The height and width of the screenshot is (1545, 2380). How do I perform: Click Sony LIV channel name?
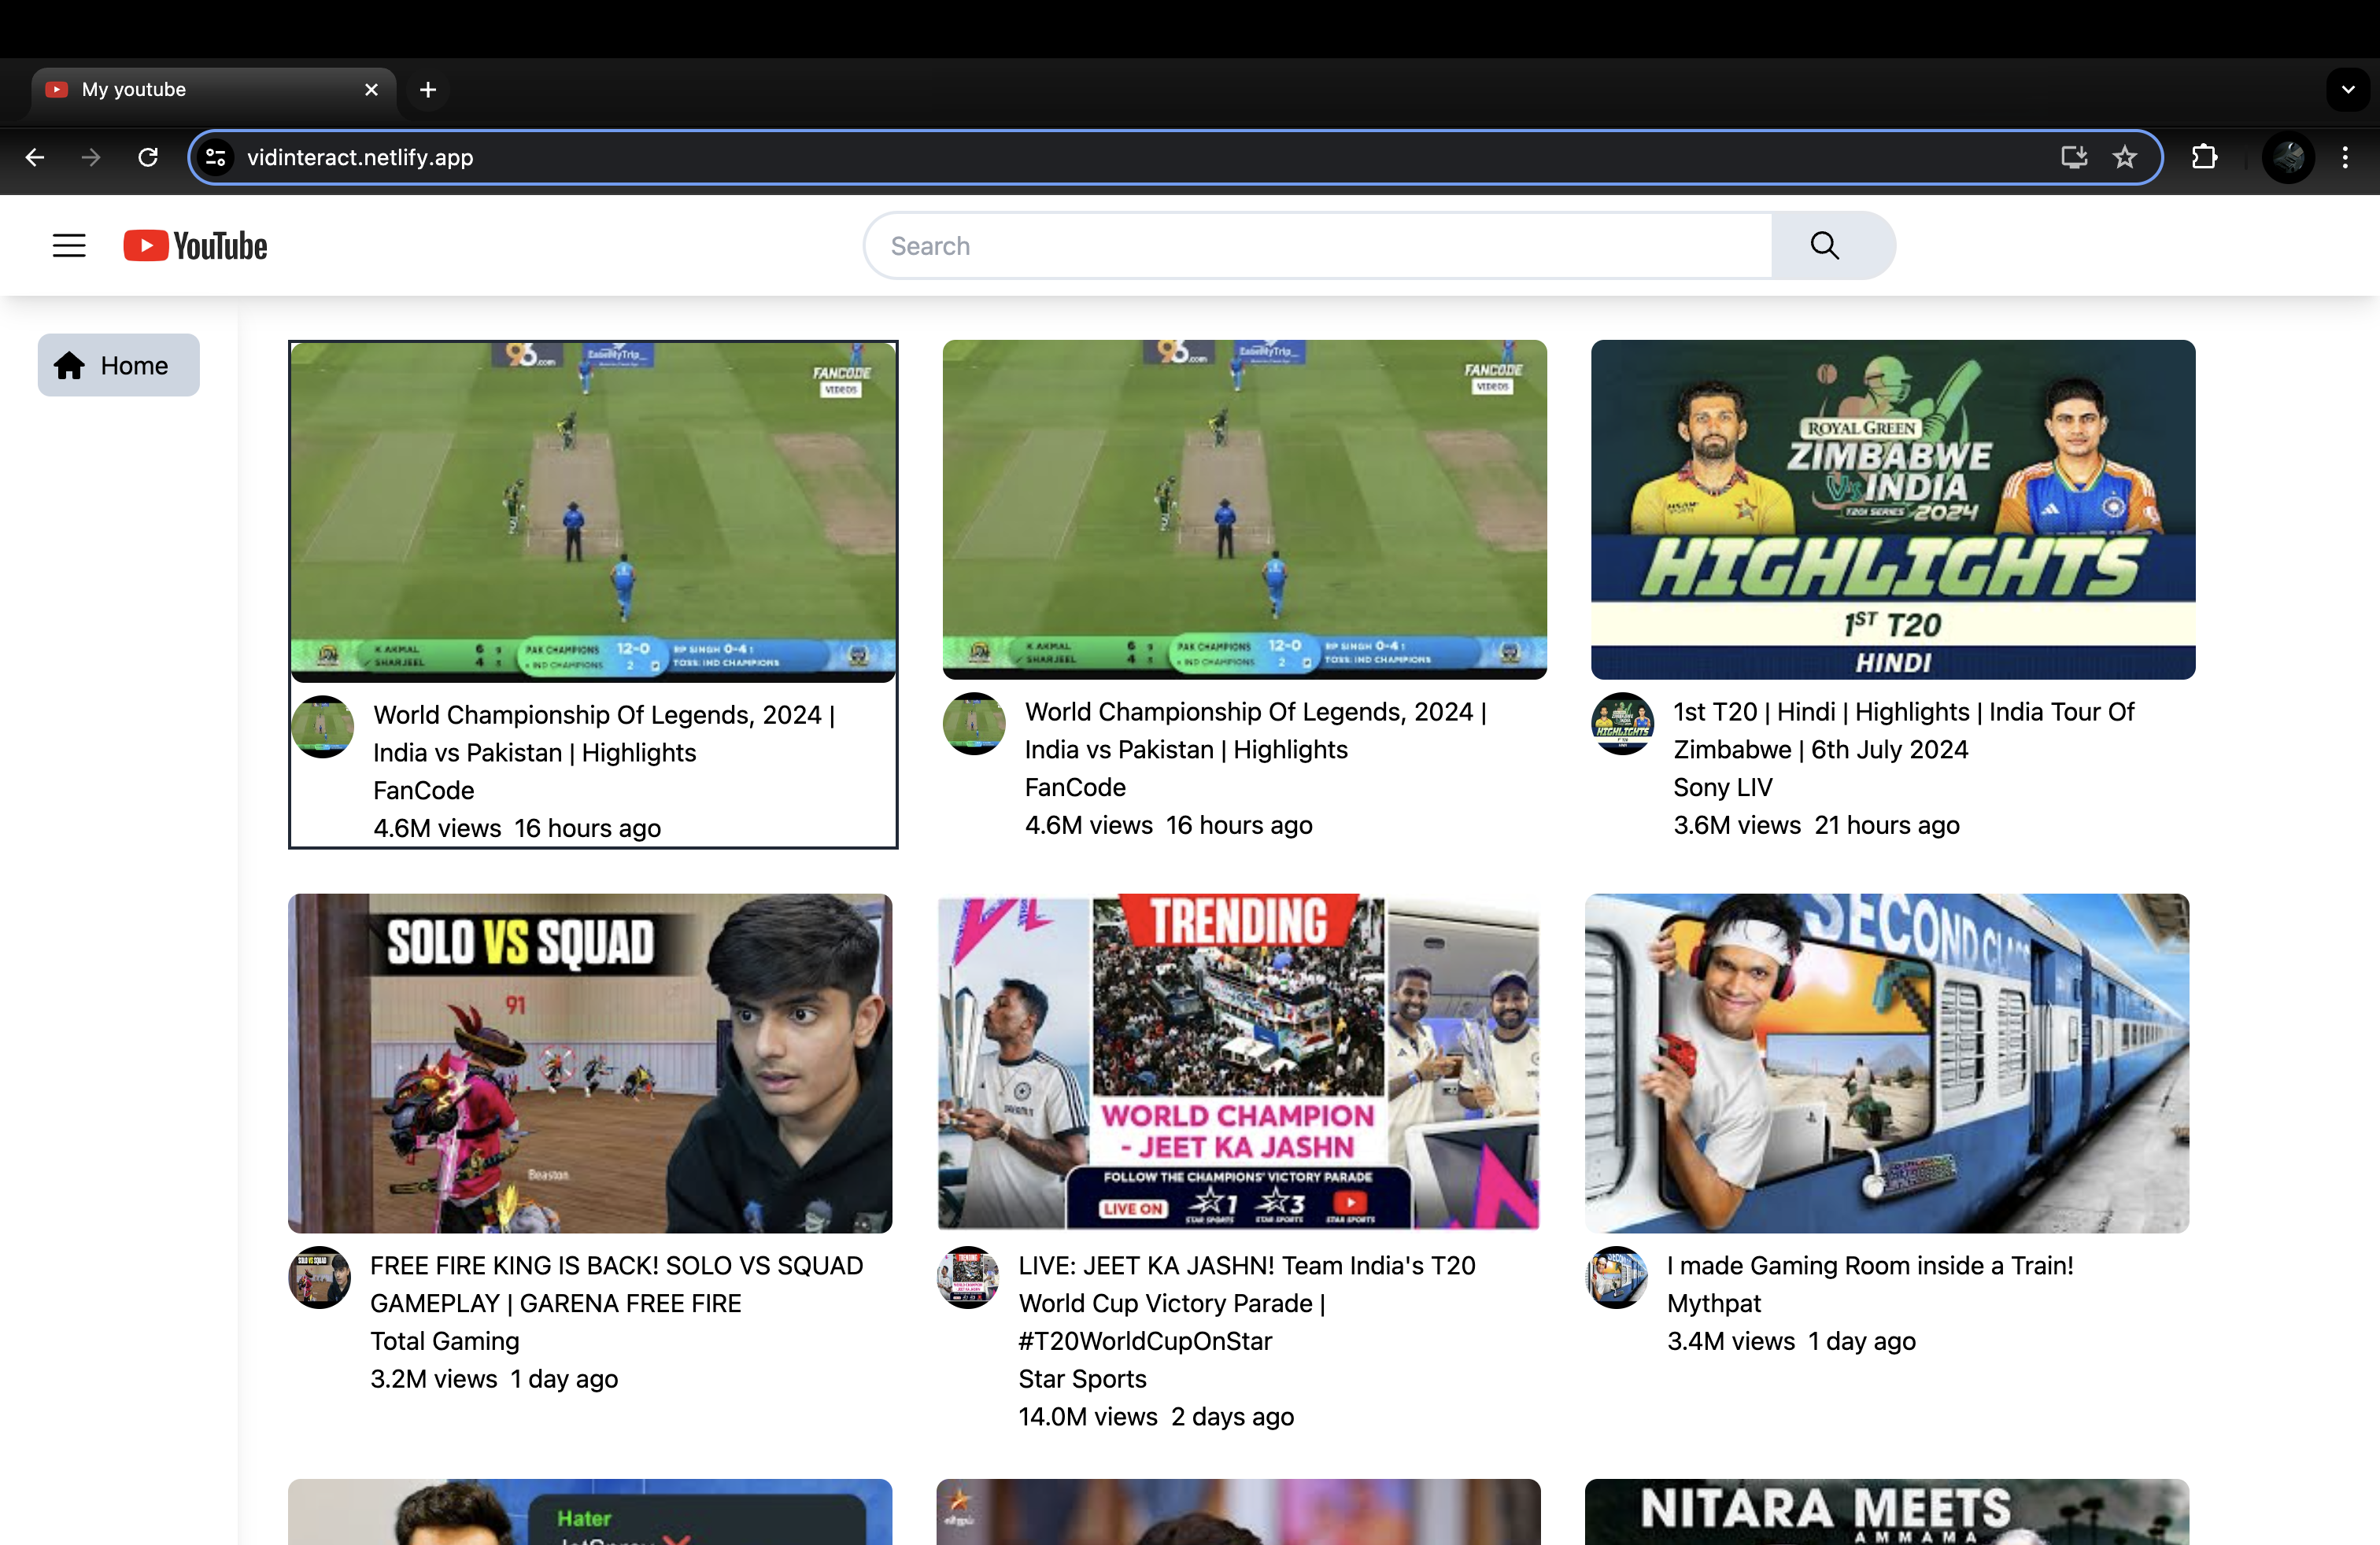click(1722, 787)
